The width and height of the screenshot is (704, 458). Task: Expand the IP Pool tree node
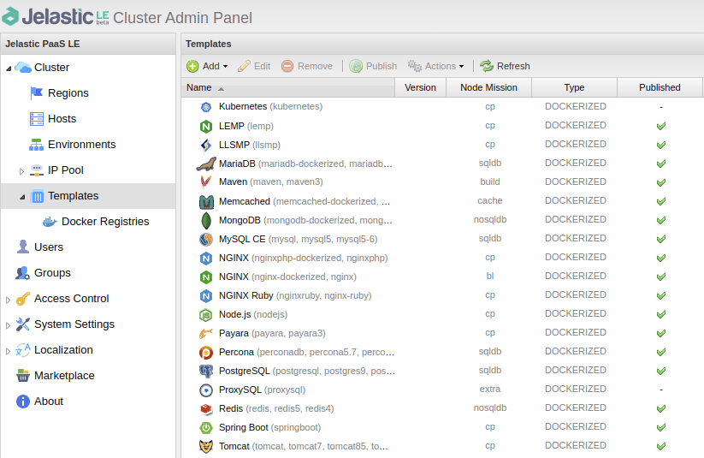coord(21,171)
